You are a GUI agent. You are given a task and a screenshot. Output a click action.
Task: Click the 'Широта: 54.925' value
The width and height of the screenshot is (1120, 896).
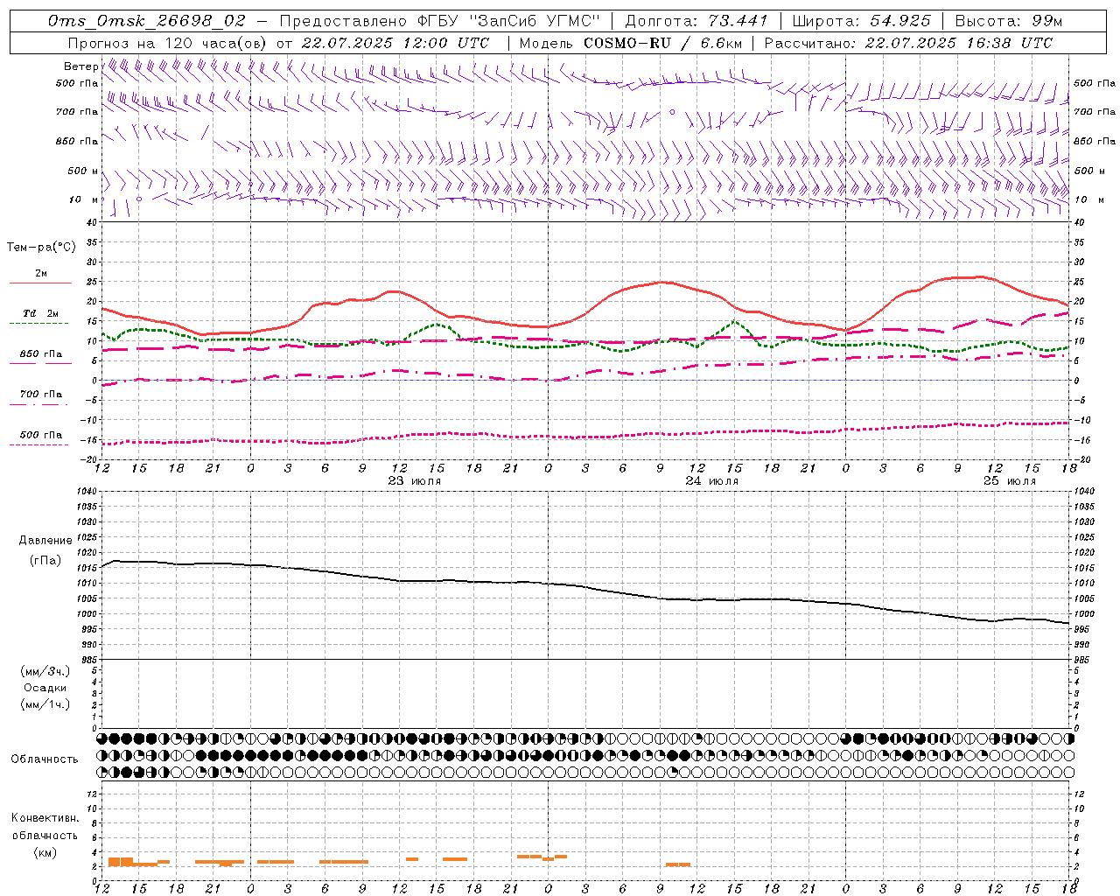pyautogui.click(x=861, y=21)
